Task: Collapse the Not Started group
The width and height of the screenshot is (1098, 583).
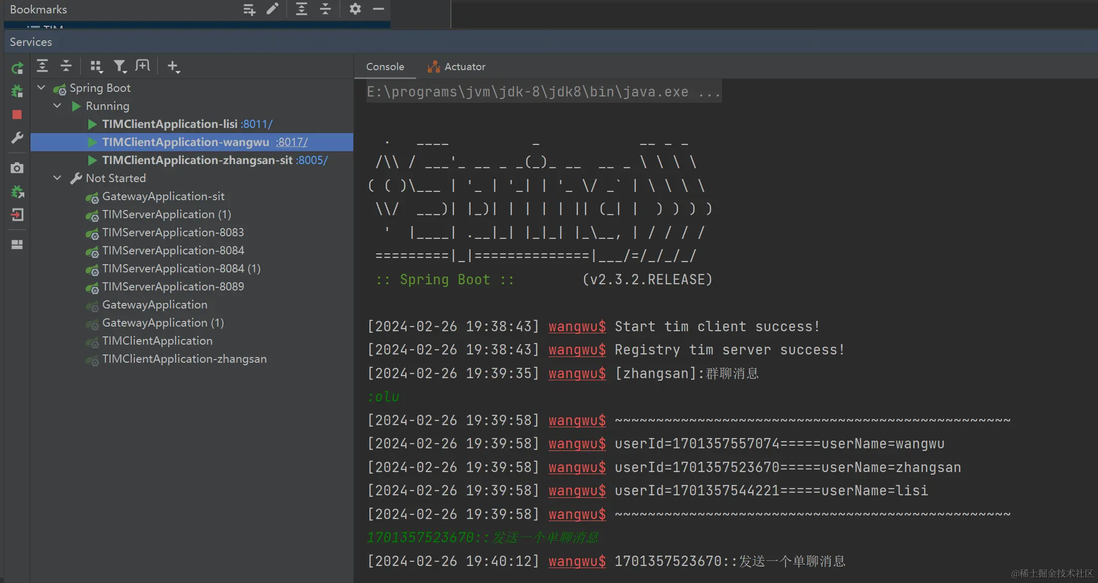Action: tap(57, 178)
